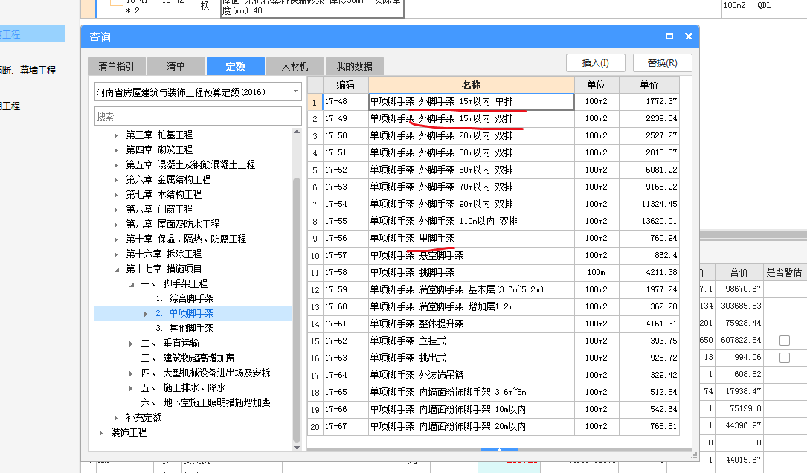Select row 17-48 外脚手架 15m以内 单排
Image resolution: width=807 pixels, height=473 pixels.
[x=494, y=102]
